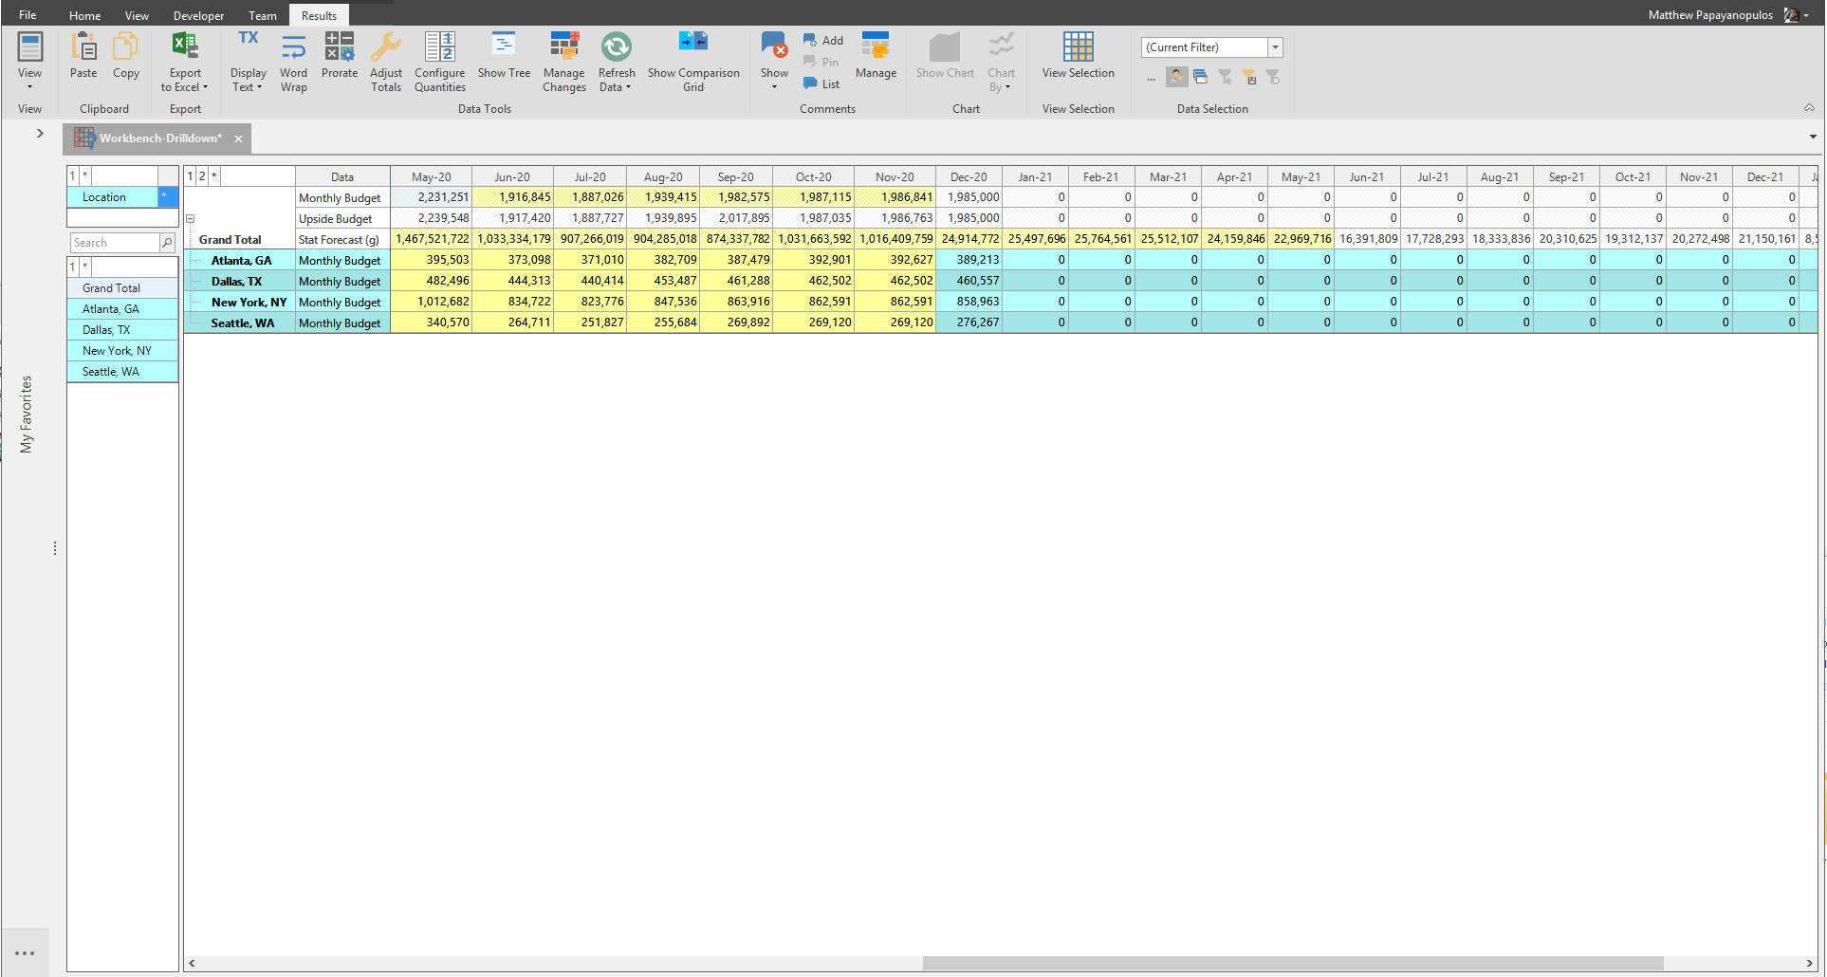Click the Current Filter combo box field
The image size is (1827, 977).
1205,47
